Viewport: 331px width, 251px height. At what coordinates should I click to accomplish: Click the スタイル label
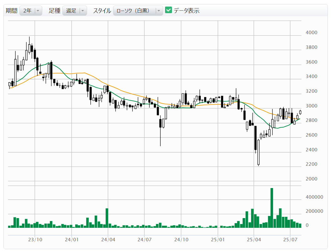[x=102, y=11]
